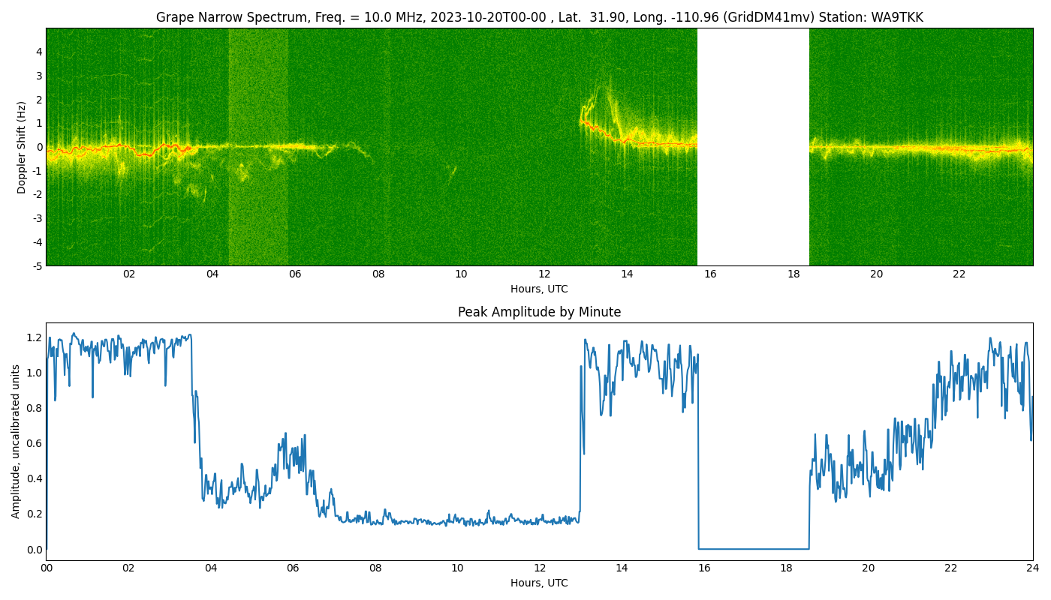The image size is (1051, 600).
Task: Click the Peak Amplitude by Minute title
Action: pos(539,312)
